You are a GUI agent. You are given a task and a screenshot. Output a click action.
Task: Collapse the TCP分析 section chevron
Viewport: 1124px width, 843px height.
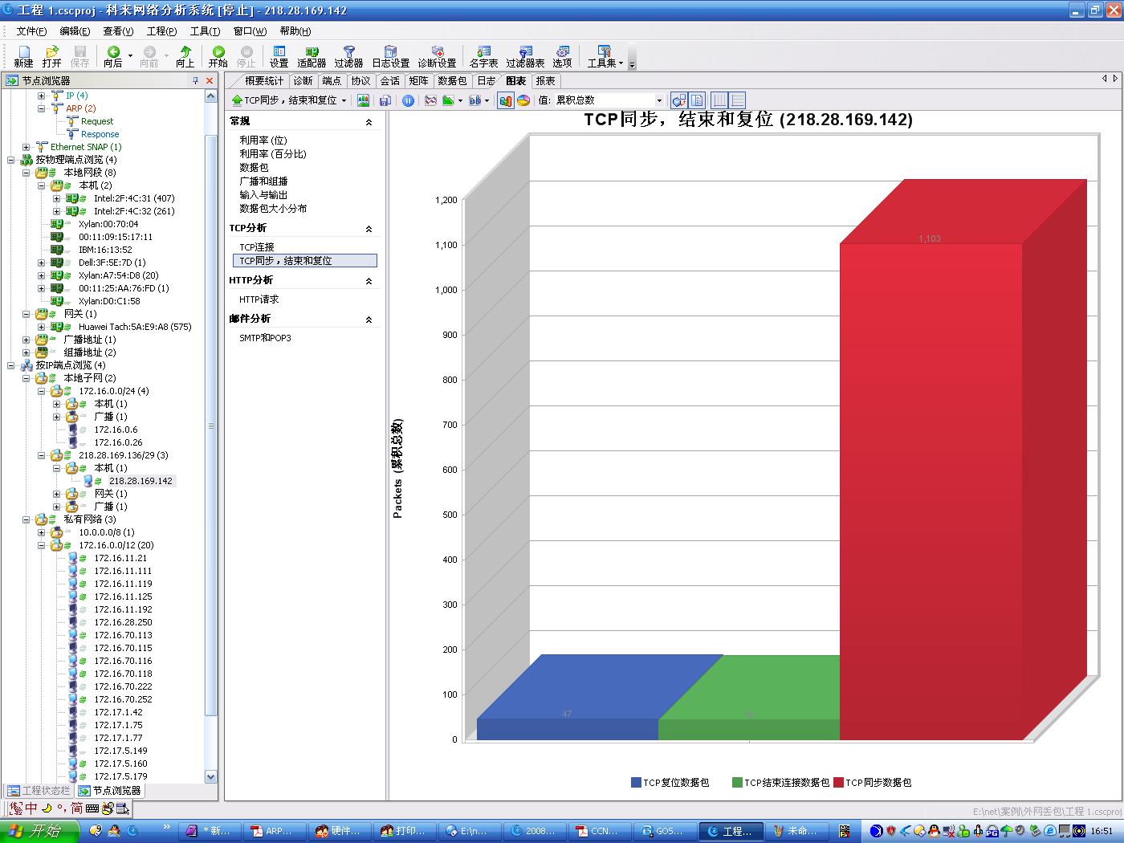[369, 229]
